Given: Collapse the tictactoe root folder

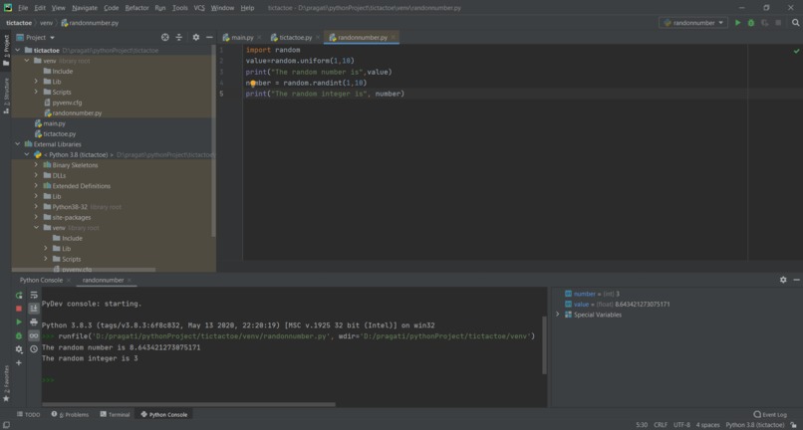Looking at the screenshot, I should coord(17,50).
